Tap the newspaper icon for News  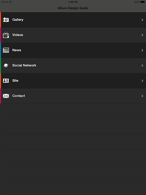(6, 50)
